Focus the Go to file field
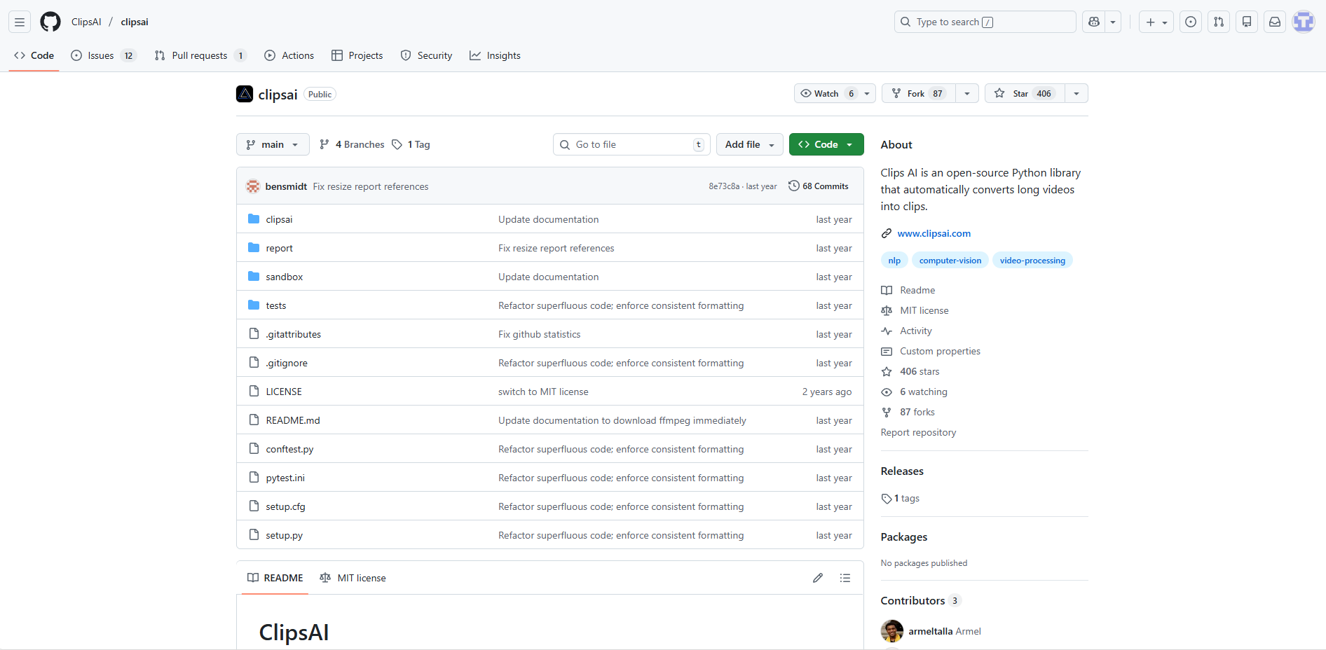The height and width of the screenshot is (650, 1326). click(x=631, y=144)
